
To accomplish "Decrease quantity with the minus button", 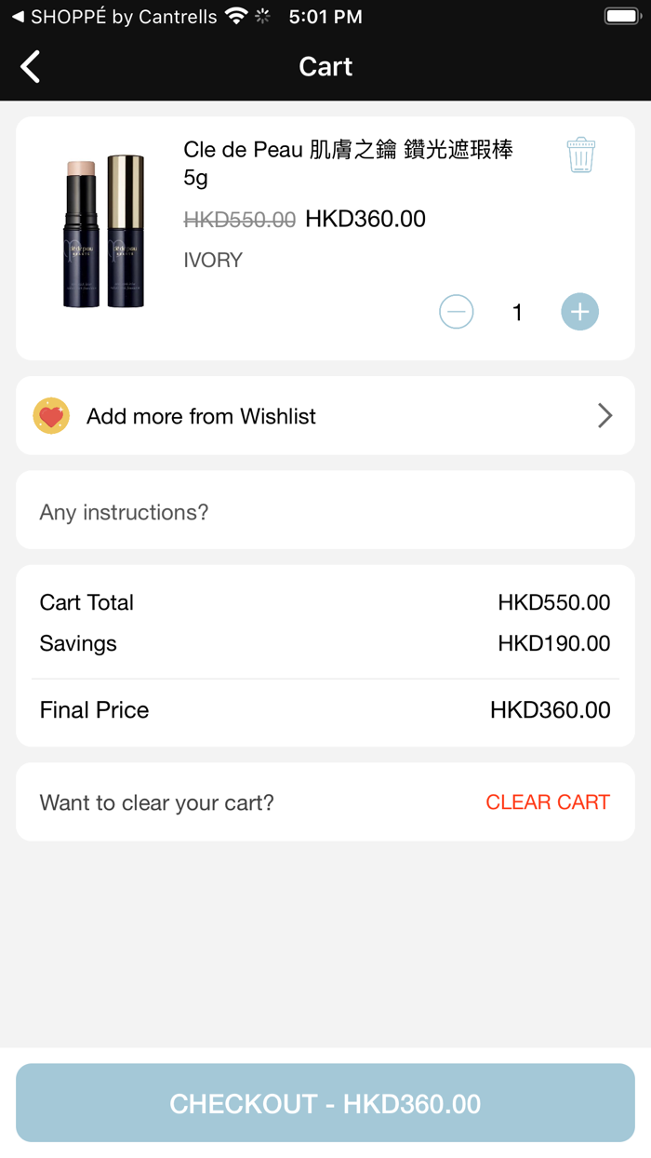I will point(456,312).
